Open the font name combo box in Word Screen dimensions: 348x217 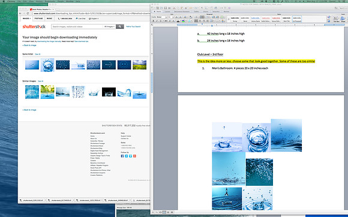click(x=160, y=17)
